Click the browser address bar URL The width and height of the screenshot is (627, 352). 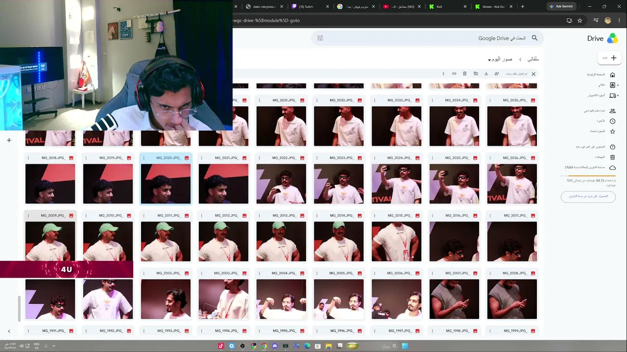[266, 21]
